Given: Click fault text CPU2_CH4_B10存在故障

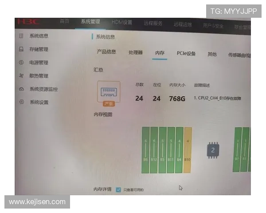Looking at the screenshot, I should (x=219, y=98).
